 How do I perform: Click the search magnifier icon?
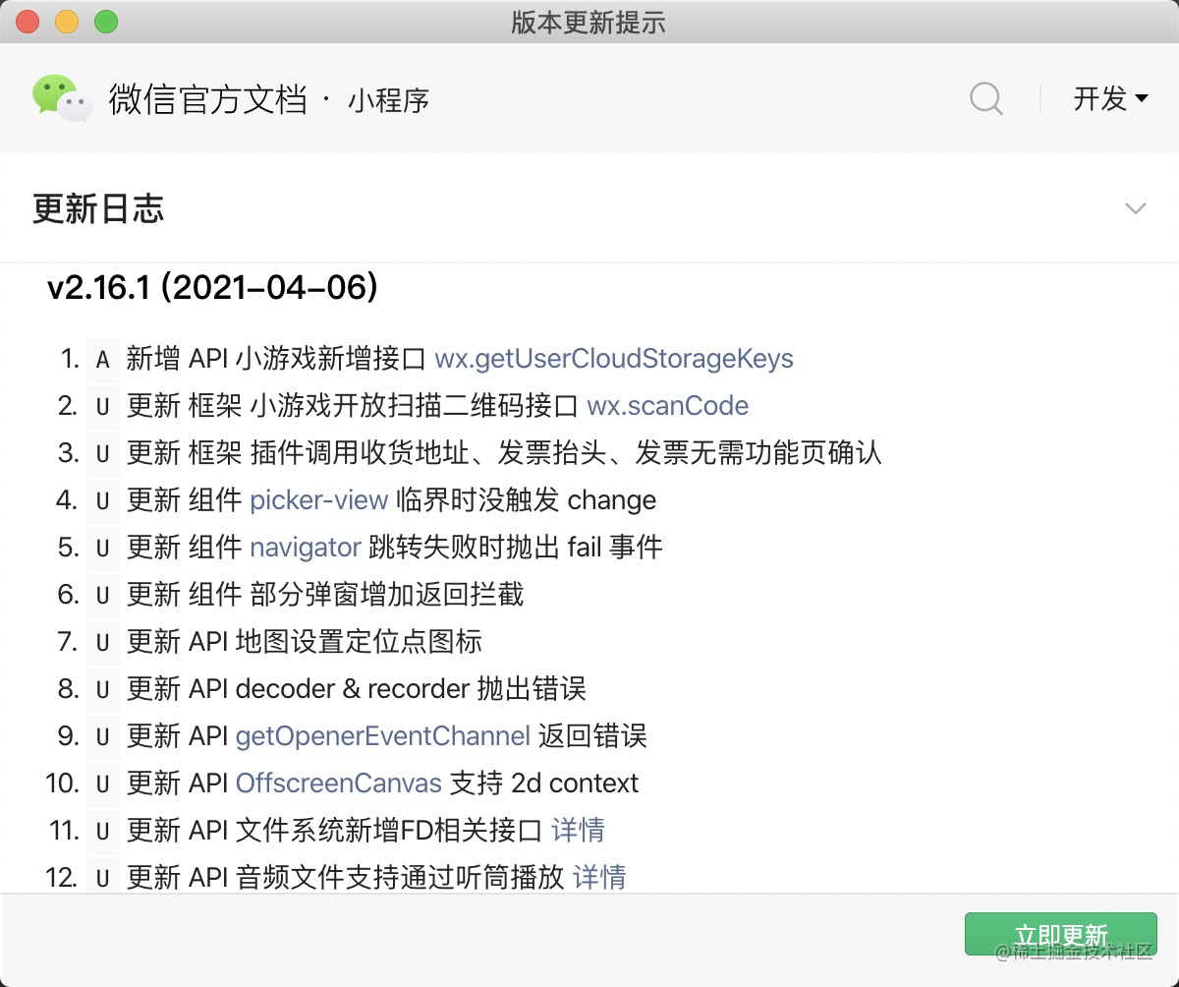coord(985,97)
